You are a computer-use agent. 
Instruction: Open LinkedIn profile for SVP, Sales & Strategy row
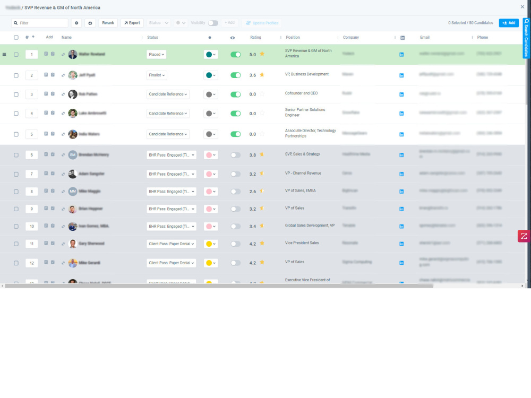401,155
